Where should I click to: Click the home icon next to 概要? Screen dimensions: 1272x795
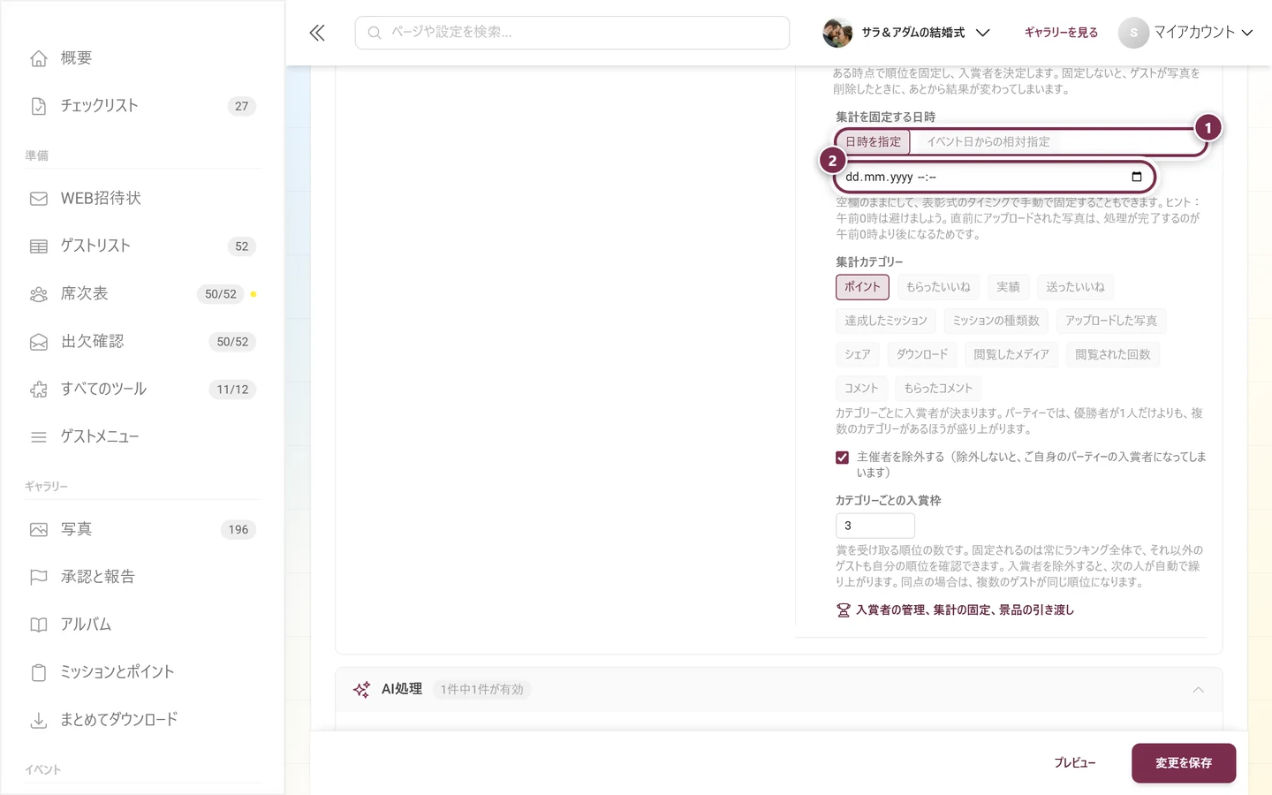[x=39, y=58]
